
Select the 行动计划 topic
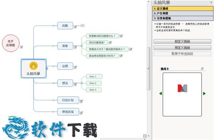coord(68,100)
